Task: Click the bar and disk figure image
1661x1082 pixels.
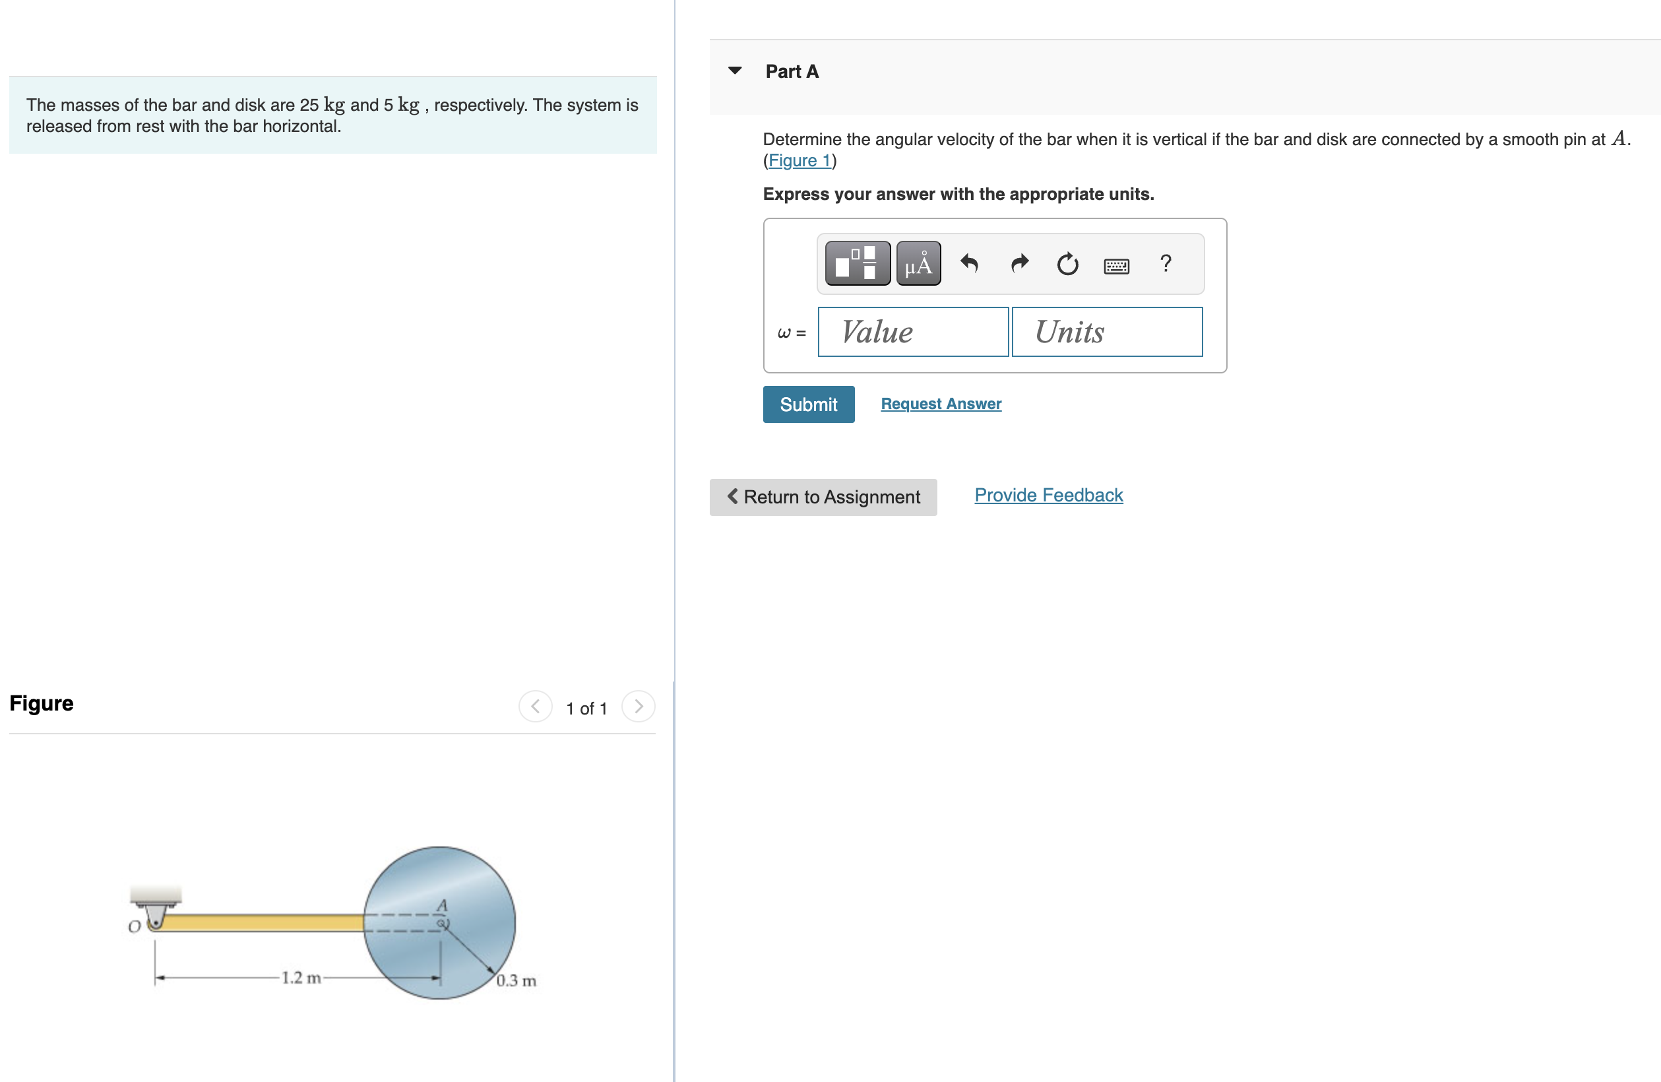Action: point(333,923)
